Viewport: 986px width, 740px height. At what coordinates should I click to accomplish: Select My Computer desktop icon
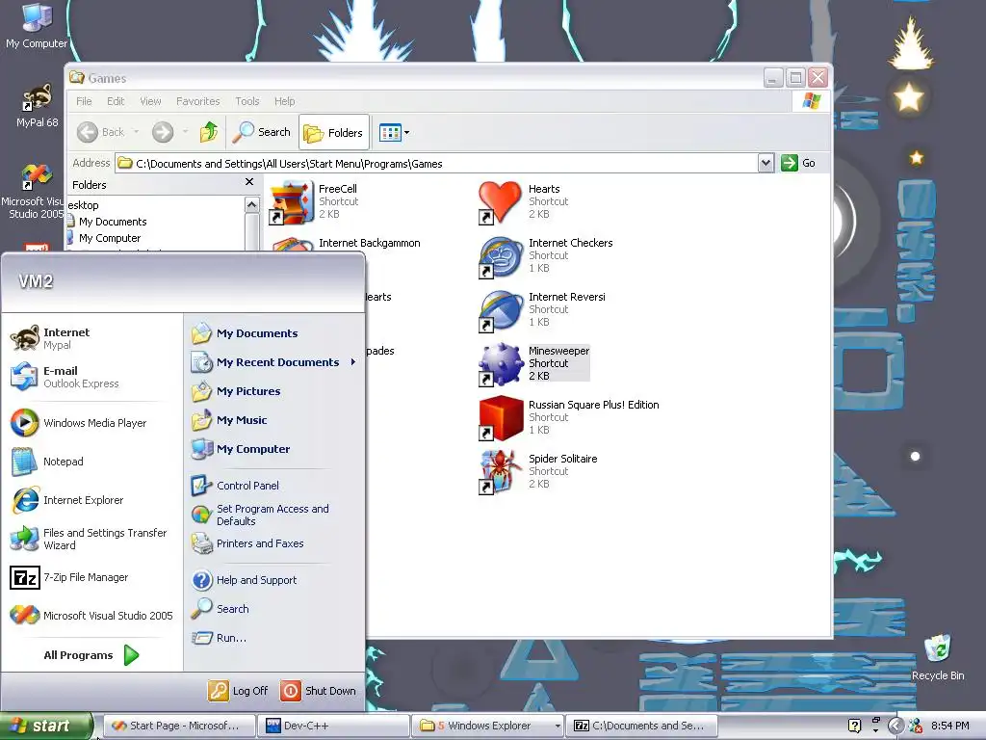37,26
